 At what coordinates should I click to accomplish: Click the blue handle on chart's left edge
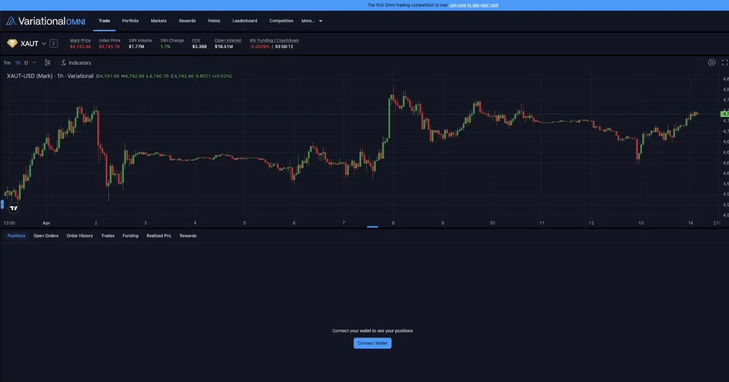point(2,204)
